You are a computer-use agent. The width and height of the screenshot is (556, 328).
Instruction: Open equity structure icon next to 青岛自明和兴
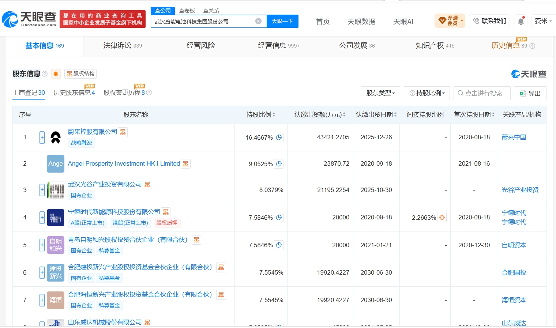pos(196,240)
